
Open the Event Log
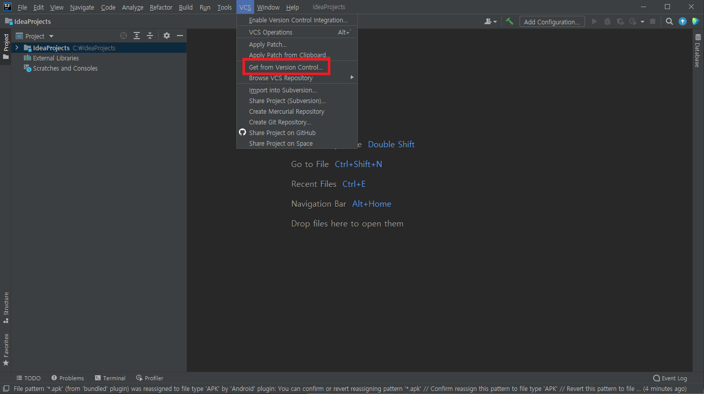tap(670, 378)
